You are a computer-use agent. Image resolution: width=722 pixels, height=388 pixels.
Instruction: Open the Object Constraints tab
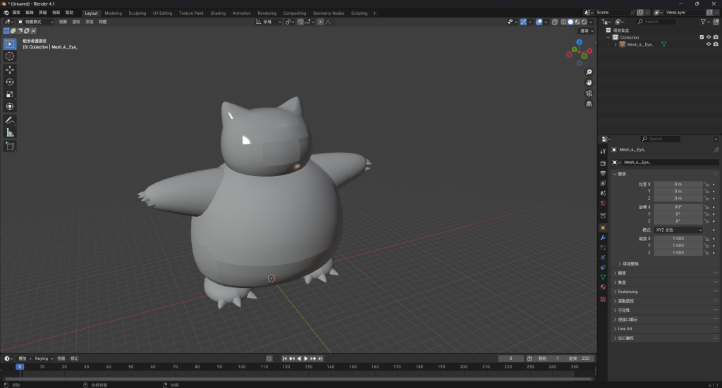coord(603,267)
